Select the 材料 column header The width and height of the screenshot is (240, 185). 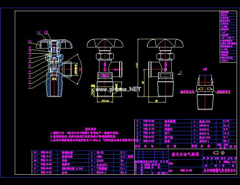click(x=205, y=147)
